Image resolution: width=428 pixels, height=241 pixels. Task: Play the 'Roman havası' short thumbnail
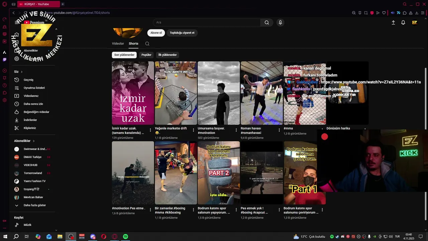pyautogui.click(x=262, y=93)
